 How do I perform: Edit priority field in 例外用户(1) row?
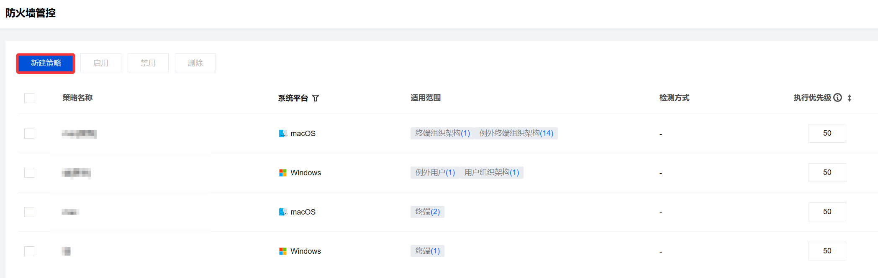click(827, 172)
